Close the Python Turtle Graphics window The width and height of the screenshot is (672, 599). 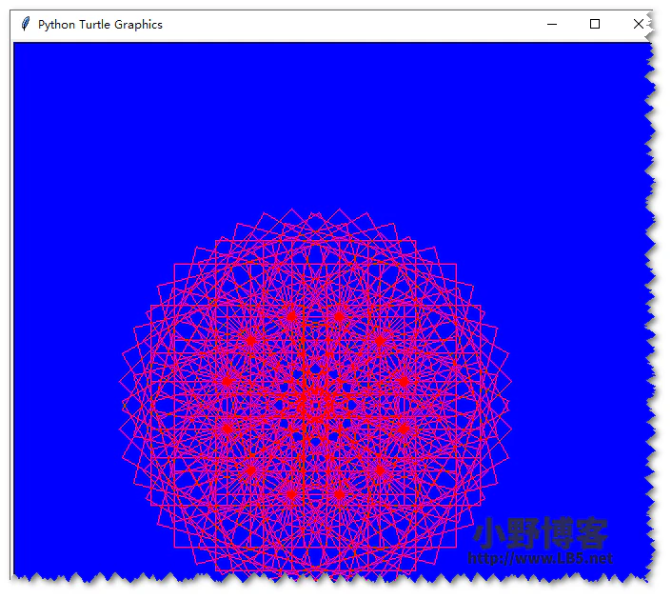click(x=638, y=24)
